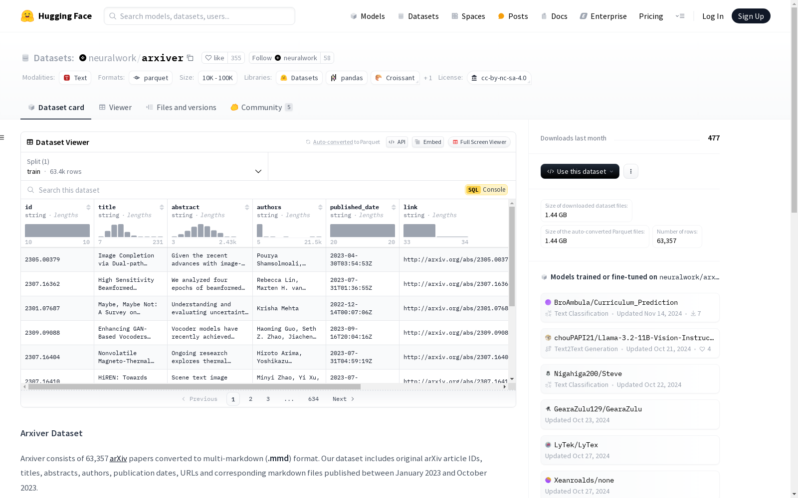The width and height of the screenshot is (798, 498).
Task: Click the Auto-converted to Parquet link
Action: click(333, 142)
